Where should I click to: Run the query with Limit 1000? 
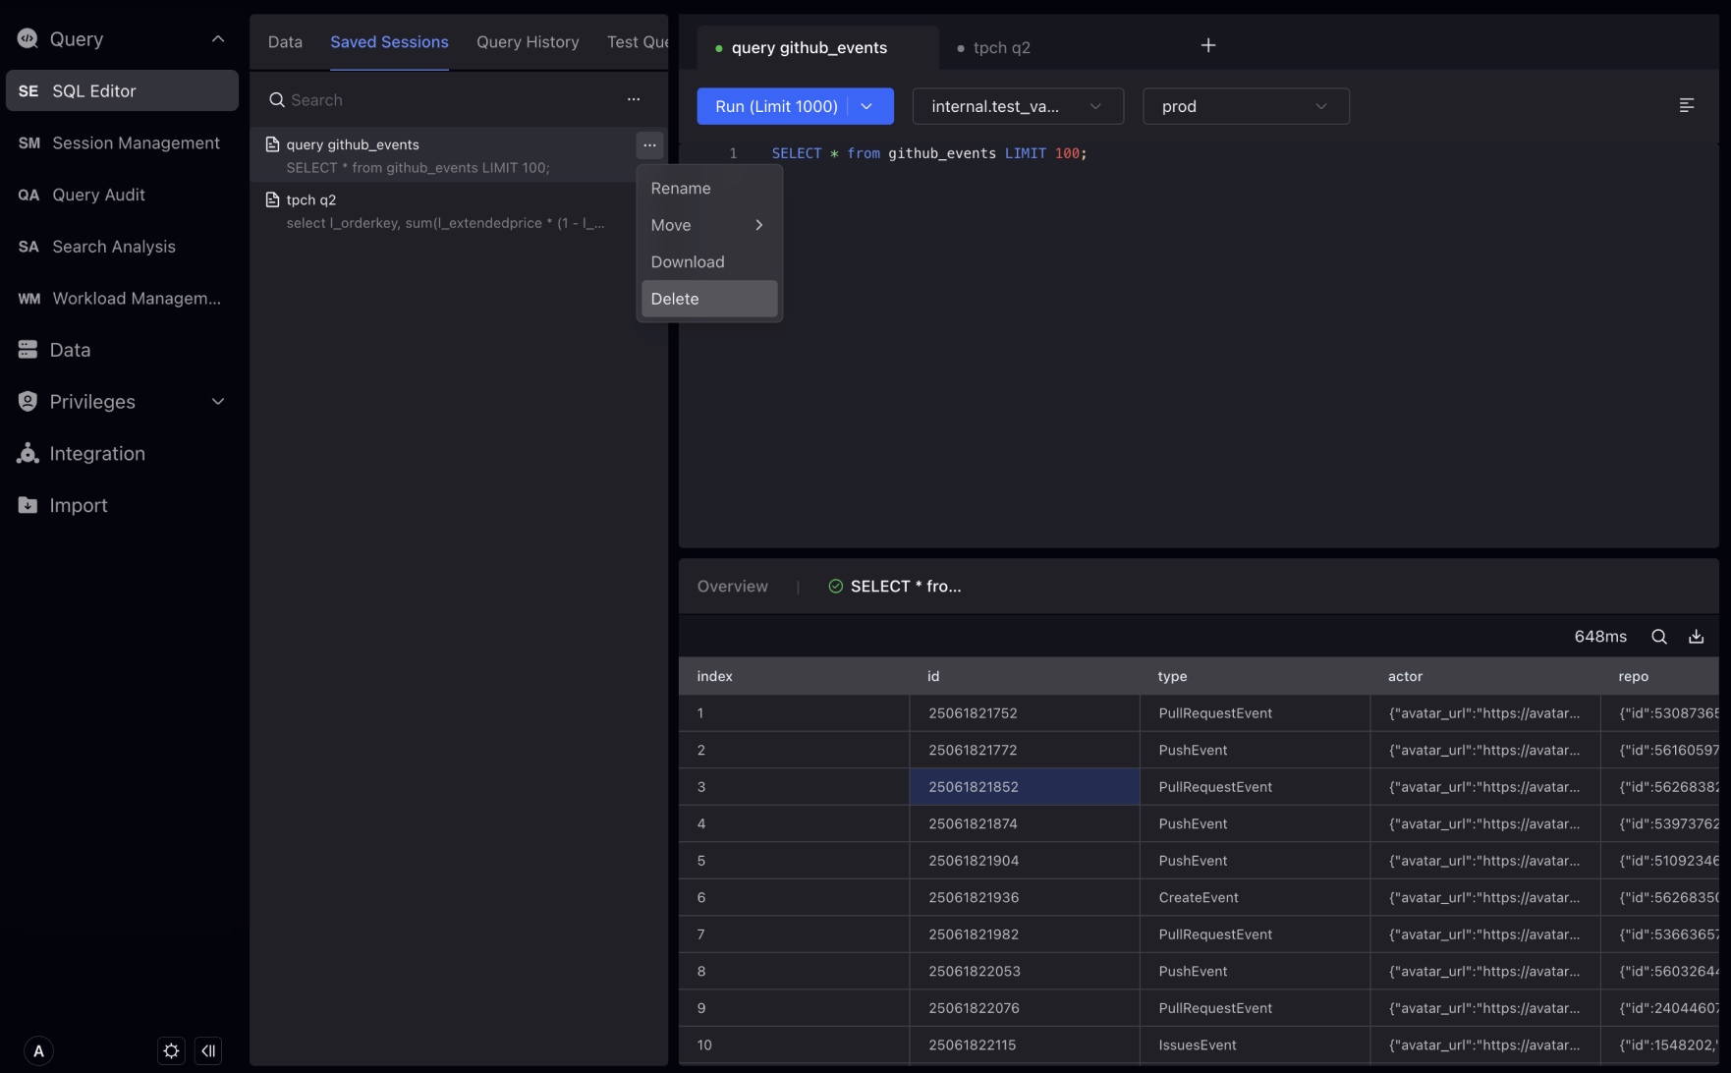(775, 106)
